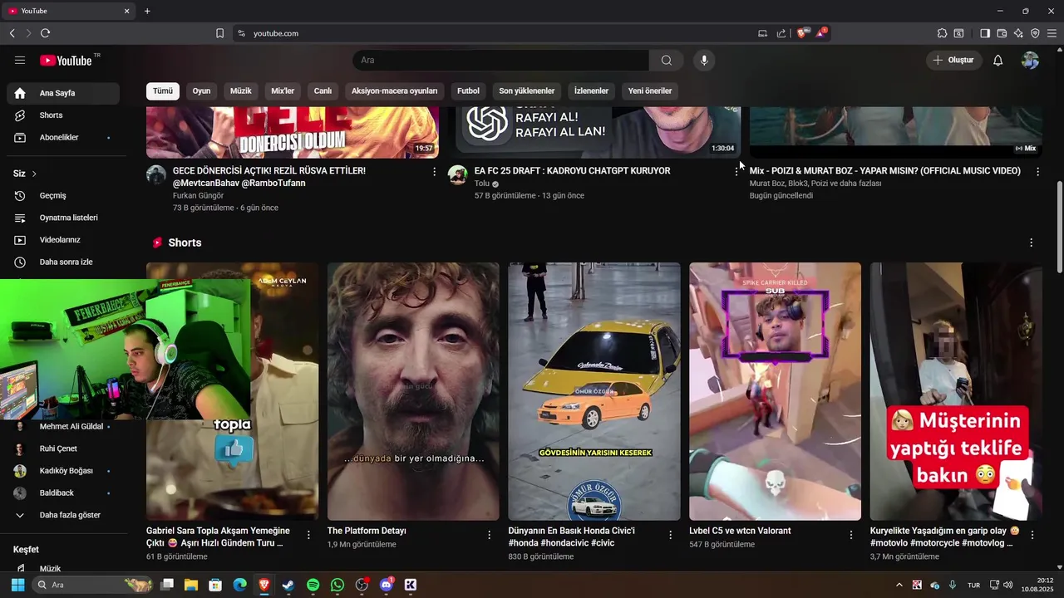The height and width of the screenshot is (598, 1064).
Task: Open more options for The Platform Detayı short
Action: point(490,536)
